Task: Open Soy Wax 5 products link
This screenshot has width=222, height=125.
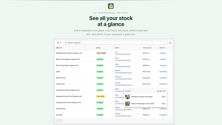Action: click(x=163, y=115)
